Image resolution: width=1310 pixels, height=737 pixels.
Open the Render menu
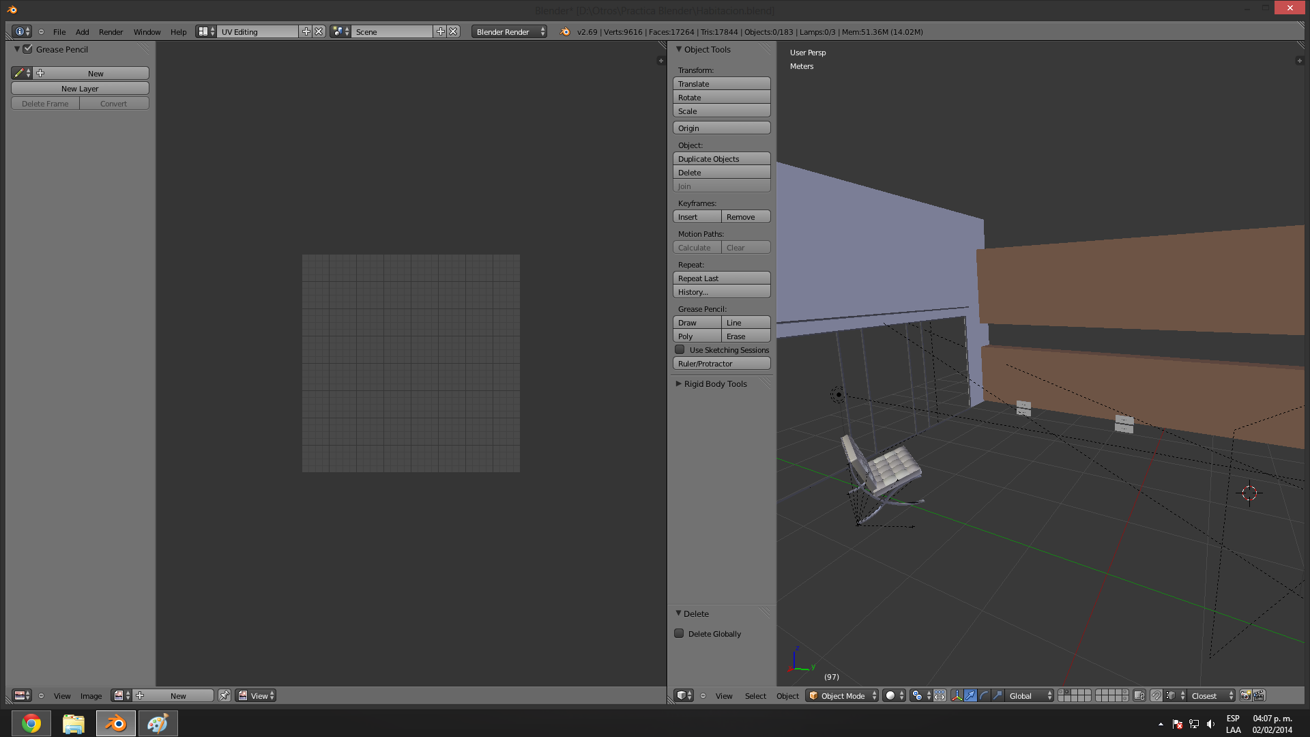tap(111, 31)
